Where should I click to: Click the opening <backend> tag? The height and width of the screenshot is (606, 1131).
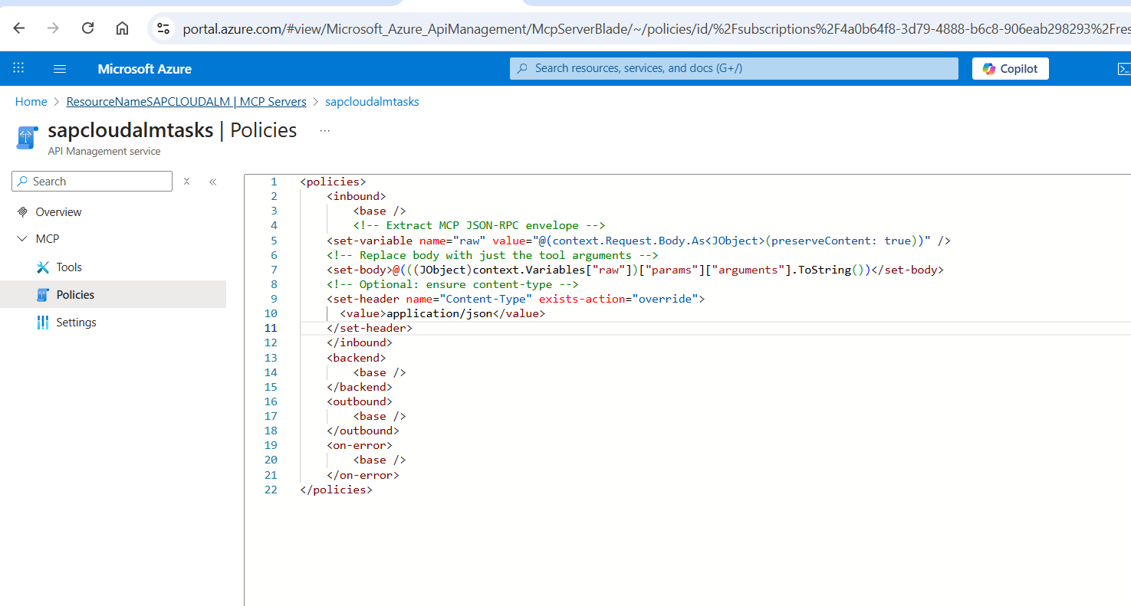357,358
